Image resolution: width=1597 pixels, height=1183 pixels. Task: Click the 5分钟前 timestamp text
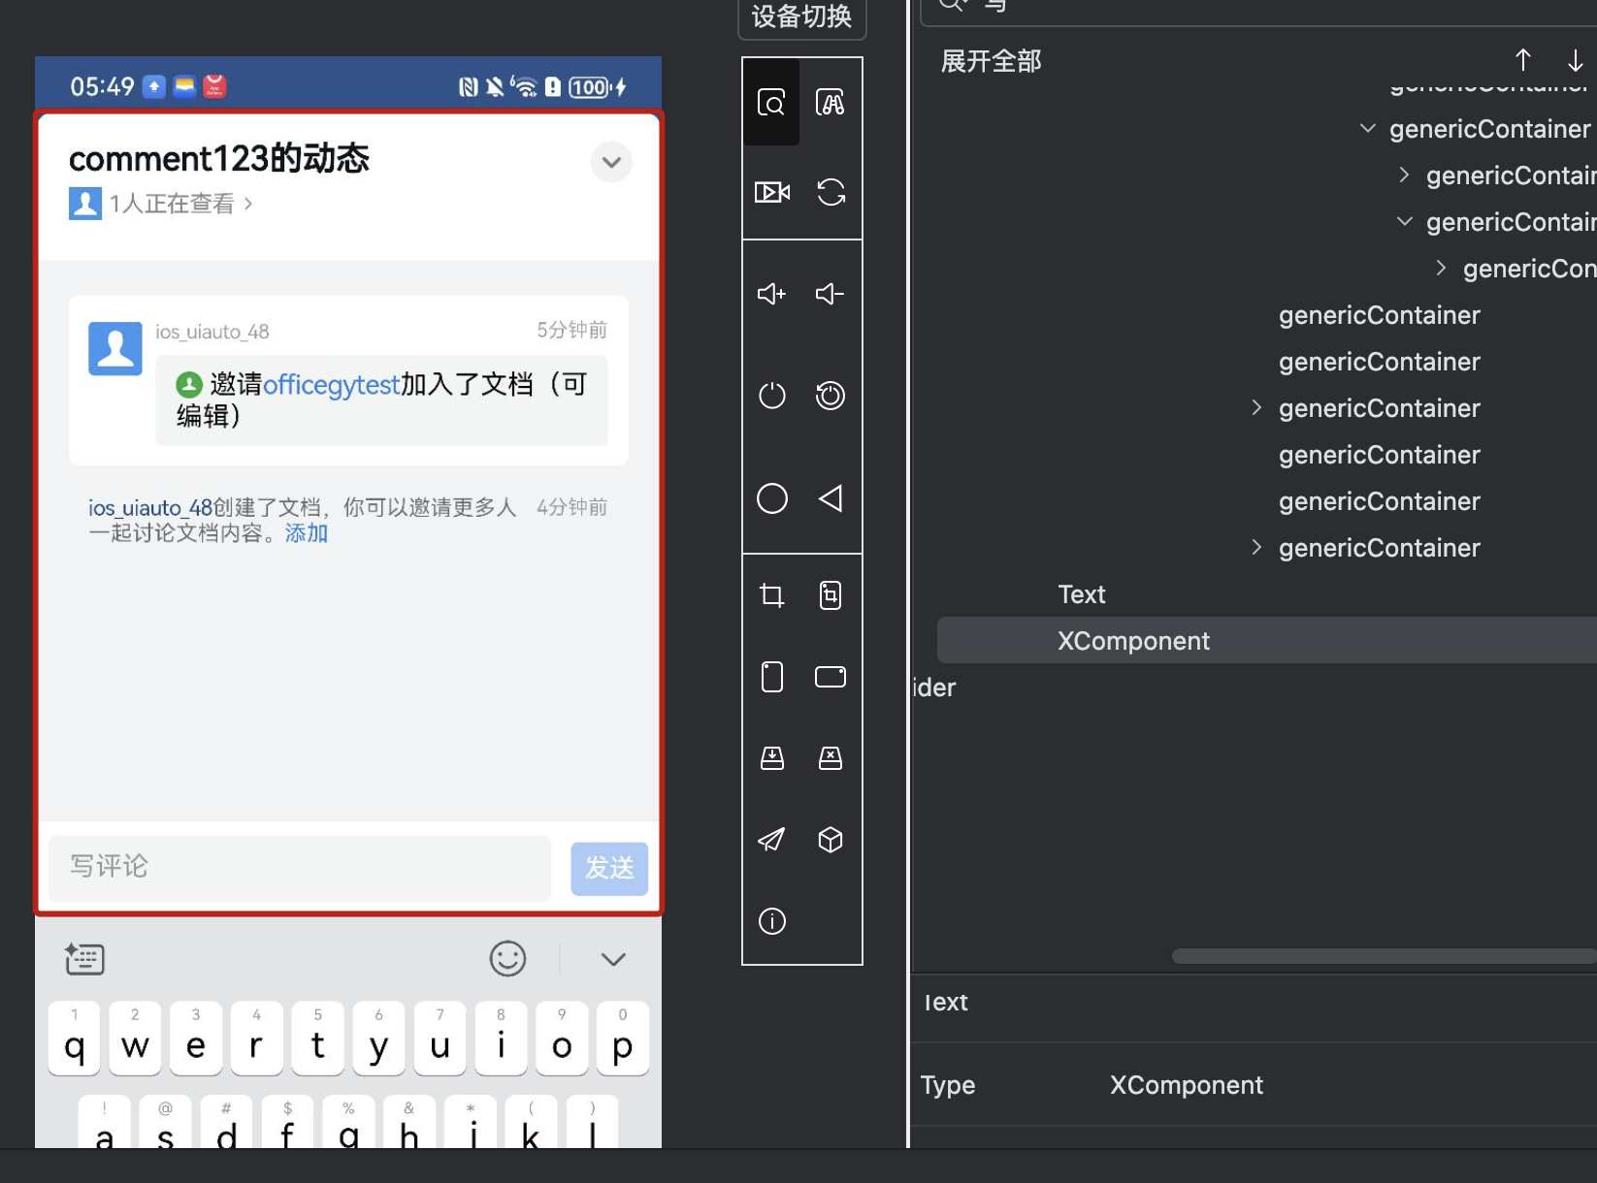click(x=571, y=330)
